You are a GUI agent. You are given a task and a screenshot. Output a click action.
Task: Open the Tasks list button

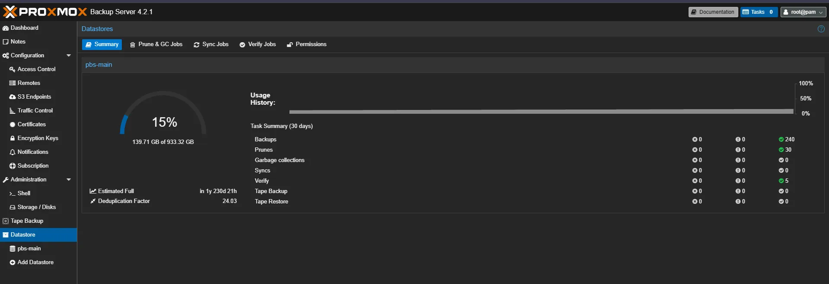759,12
